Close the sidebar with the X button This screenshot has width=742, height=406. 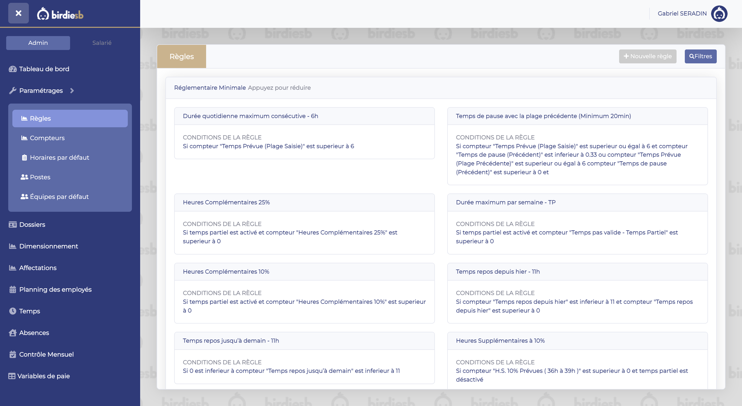point(19,13)
